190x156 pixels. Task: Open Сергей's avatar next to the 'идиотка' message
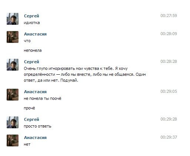click(13, 19)
